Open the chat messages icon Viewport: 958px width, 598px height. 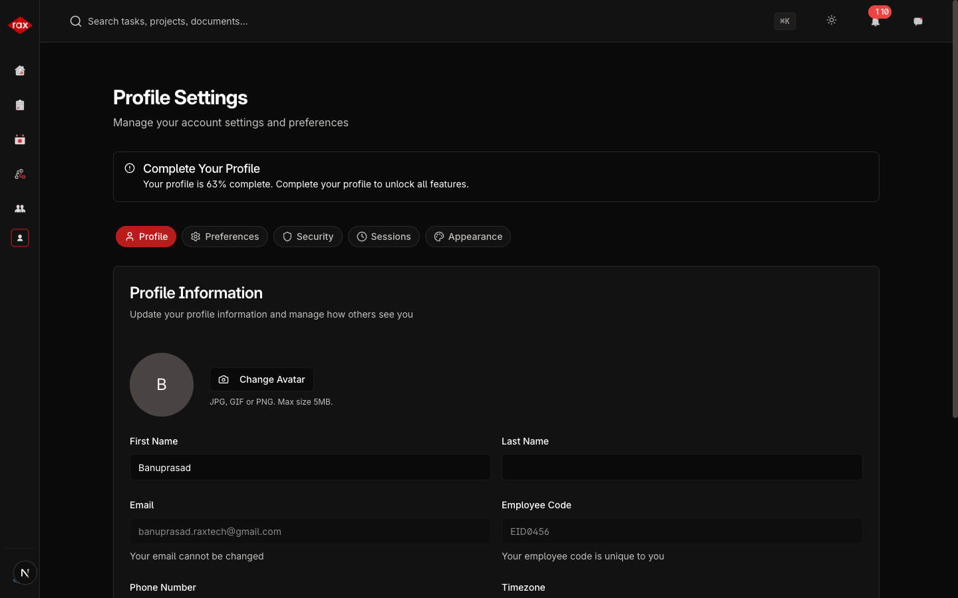917,21
